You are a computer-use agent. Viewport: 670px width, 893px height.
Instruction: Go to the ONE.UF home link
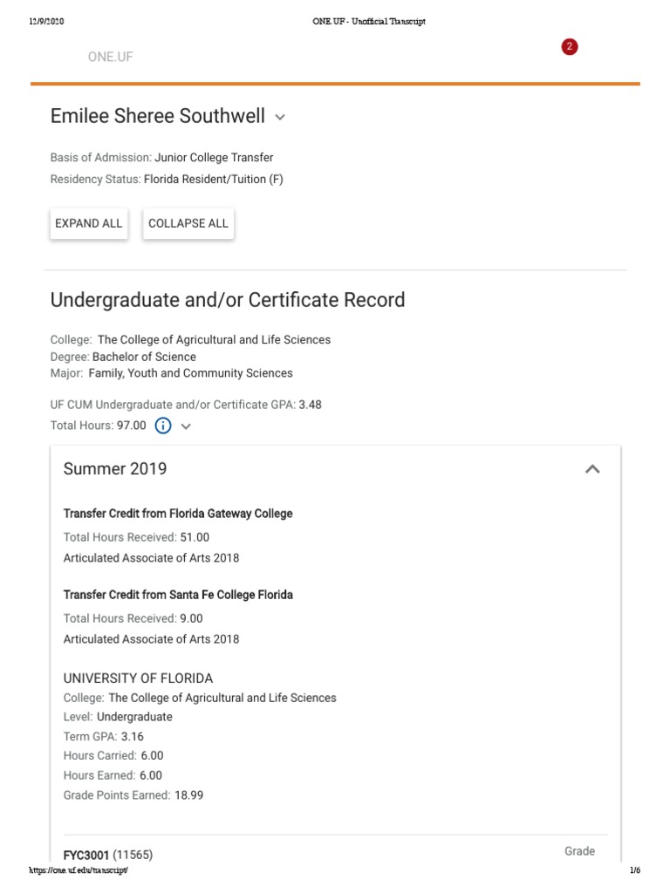110,57
